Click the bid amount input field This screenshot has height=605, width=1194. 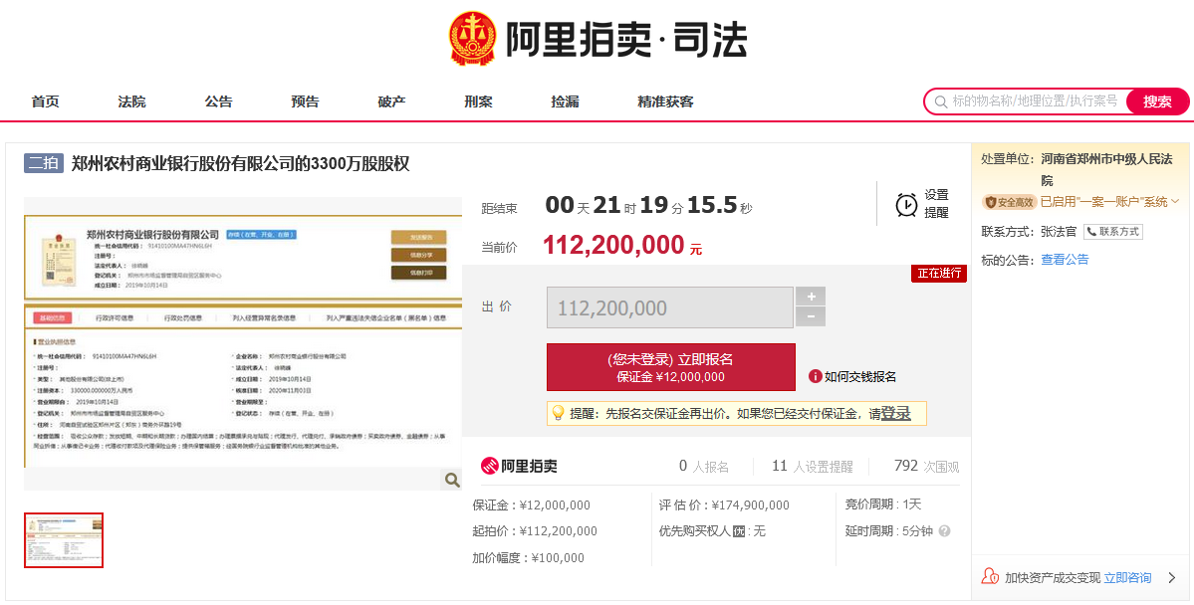(669, 307)
